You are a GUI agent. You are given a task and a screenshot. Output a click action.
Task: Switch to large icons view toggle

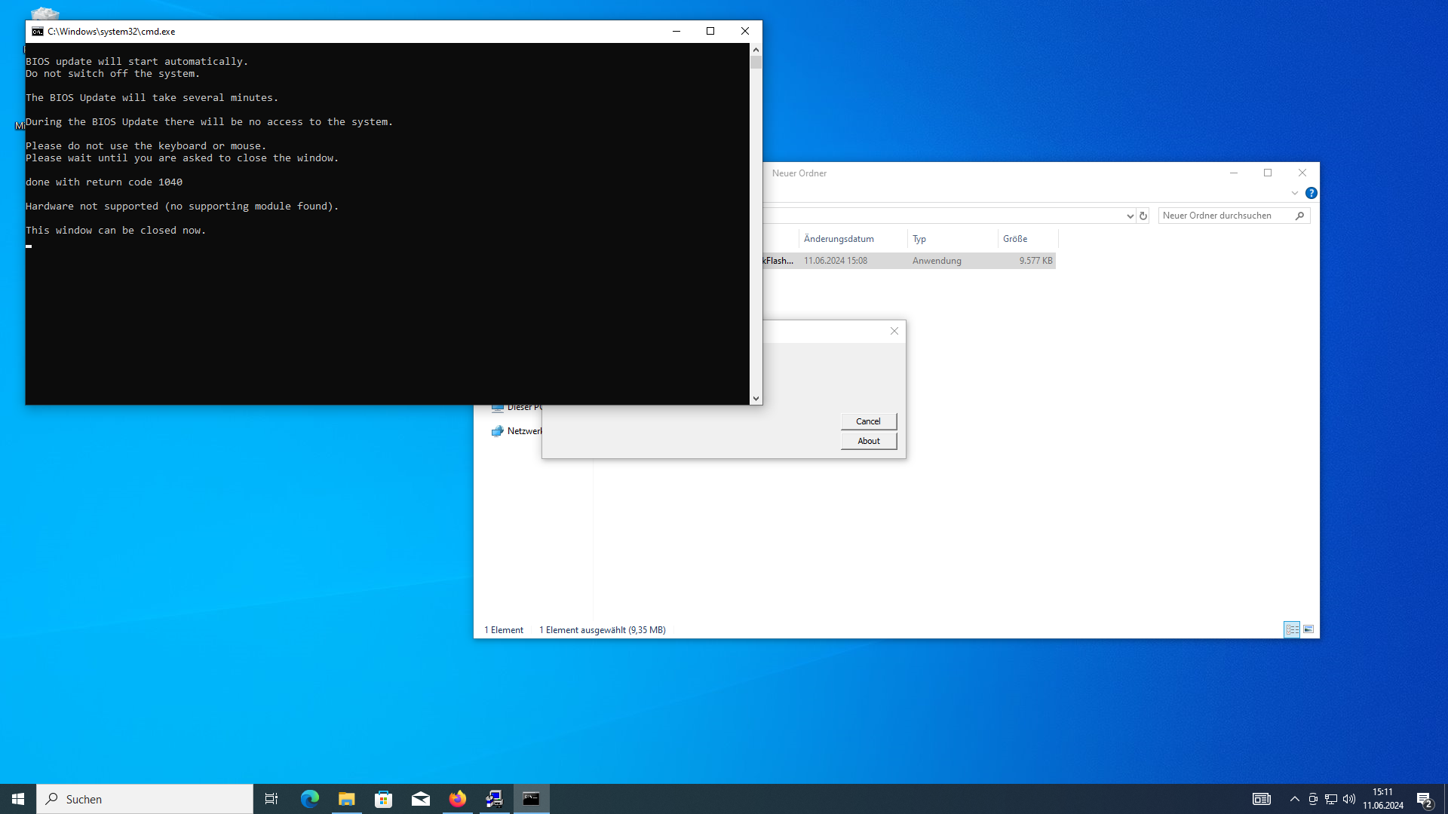[x=1308, y=629]
